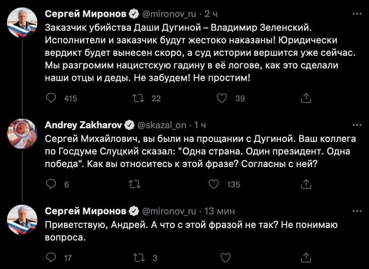Image resolution: width=369 pixels, height=269 pixels.
Task: Like the last Сергей Миронов tweet
Action: coord(225,257)
